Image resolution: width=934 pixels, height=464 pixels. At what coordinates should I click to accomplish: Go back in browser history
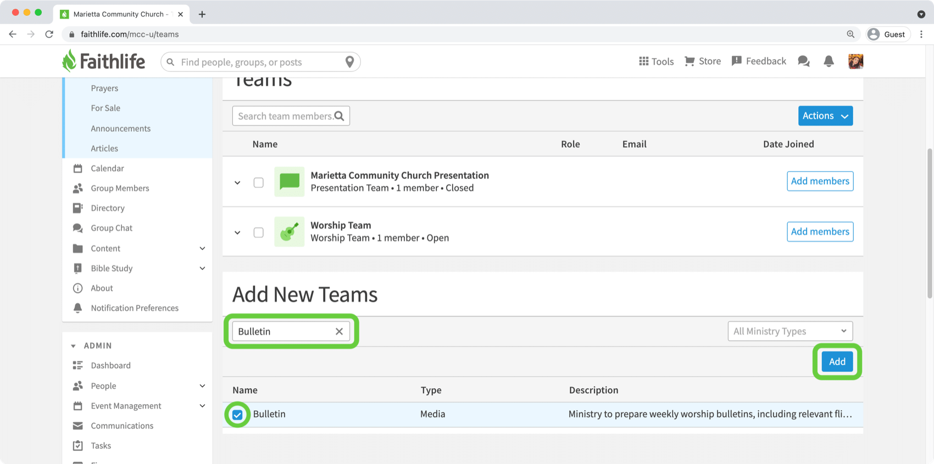click(13, 34)
